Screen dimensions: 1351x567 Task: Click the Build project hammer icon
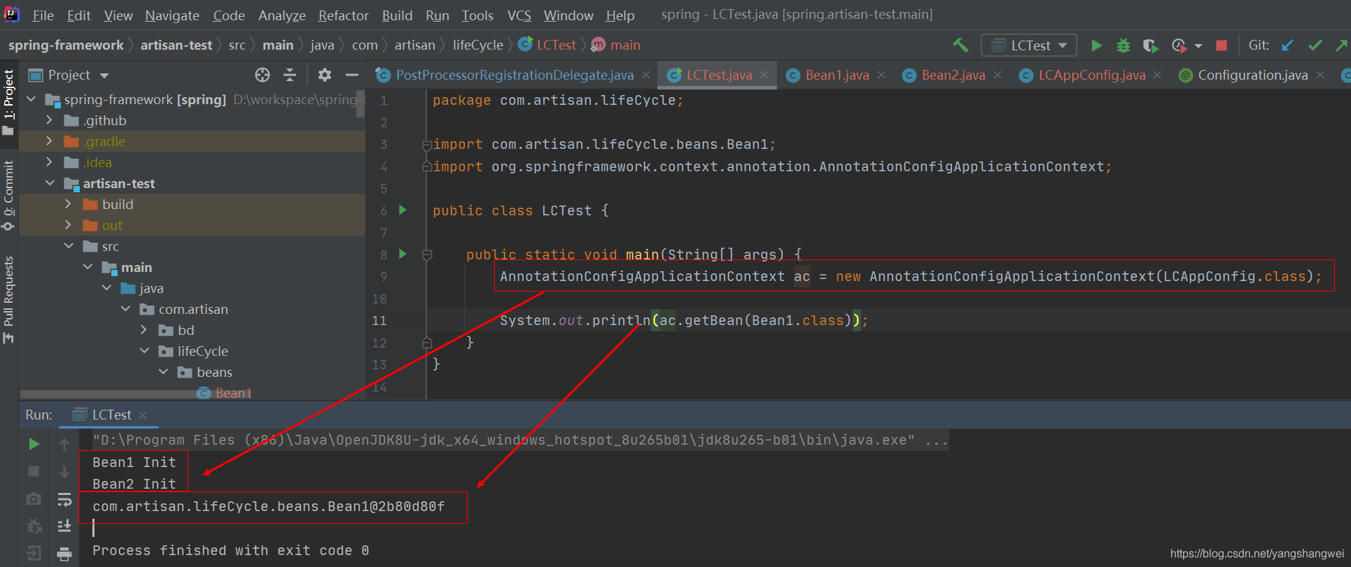(960, 45)
